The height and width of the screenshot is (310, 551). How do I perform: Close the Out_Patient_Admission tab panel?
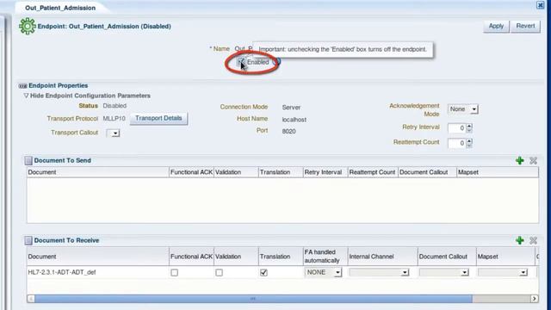(540, 5)
